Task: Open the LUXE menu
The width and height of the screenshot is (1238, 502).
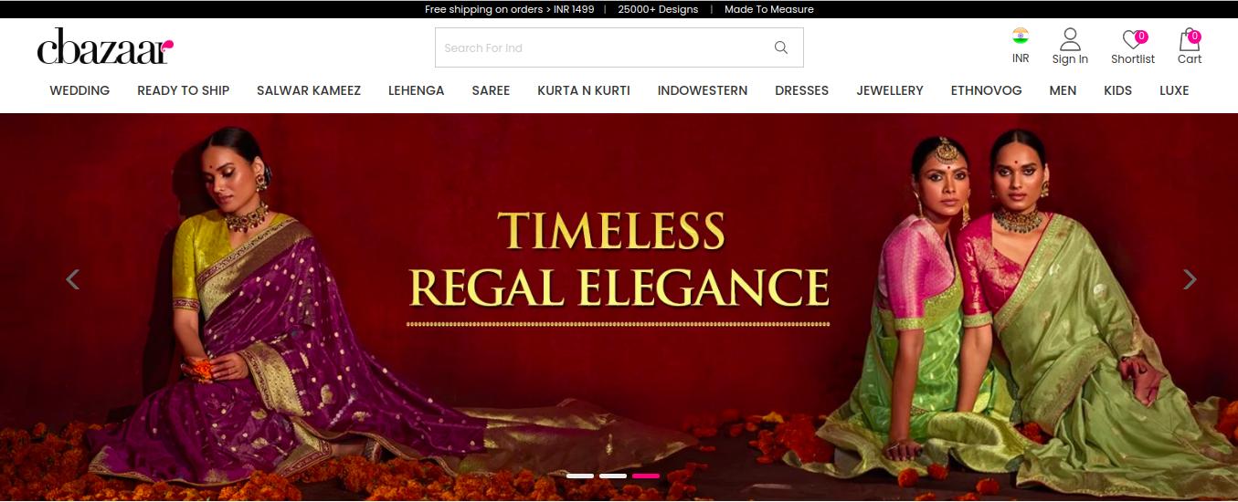Action: (1174, 90)
